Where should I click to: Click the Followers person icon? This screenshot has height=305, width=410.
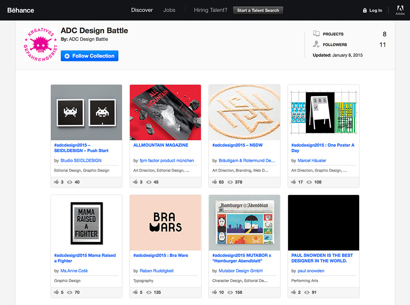(x=316, y=44)
